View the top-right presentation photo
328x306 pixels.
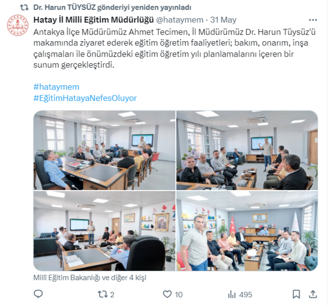[x=247, y=150]
